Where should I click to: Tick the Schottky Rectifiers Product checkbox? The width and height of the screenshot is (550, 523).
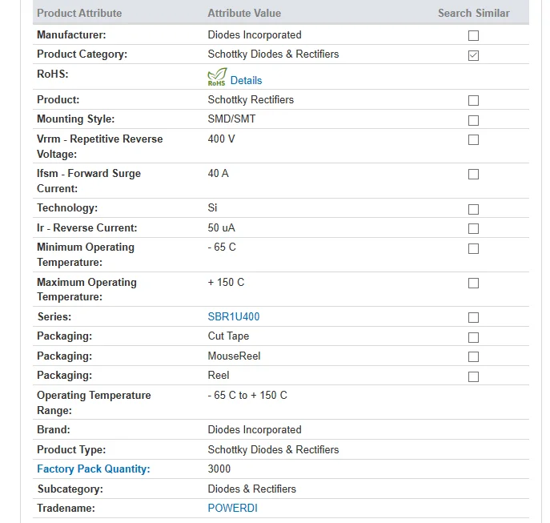pos(473,100)
